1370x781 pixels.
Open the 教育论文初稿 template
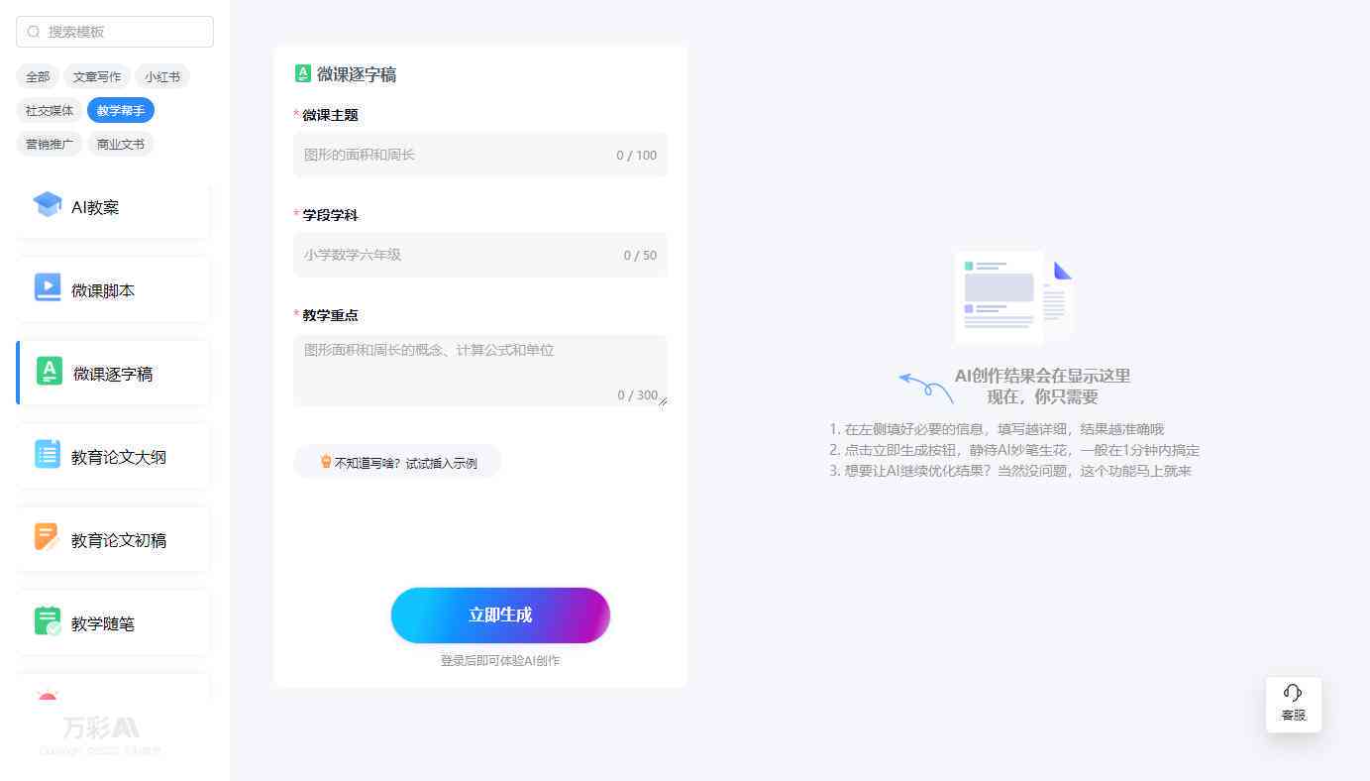click(x=113, y=540)
